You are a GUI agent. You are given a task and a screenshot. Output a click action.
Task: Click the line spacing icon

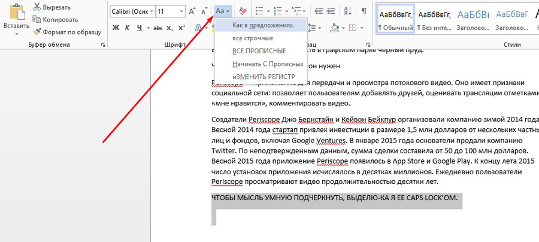pyautogui.click(x=313, y=28)
